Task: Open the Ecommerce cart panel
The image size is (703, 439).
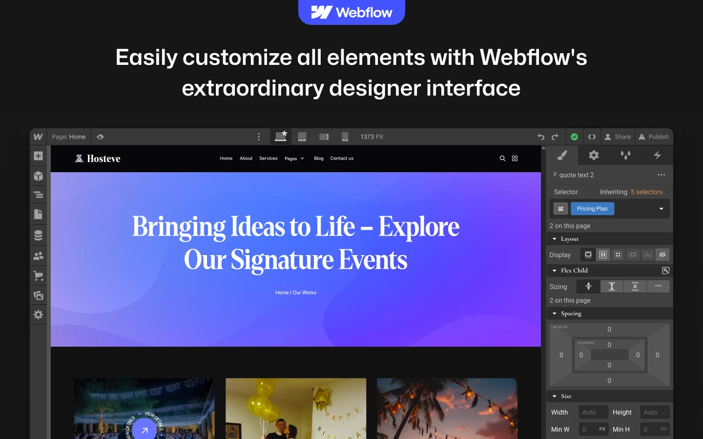Action: coord(39,276)
